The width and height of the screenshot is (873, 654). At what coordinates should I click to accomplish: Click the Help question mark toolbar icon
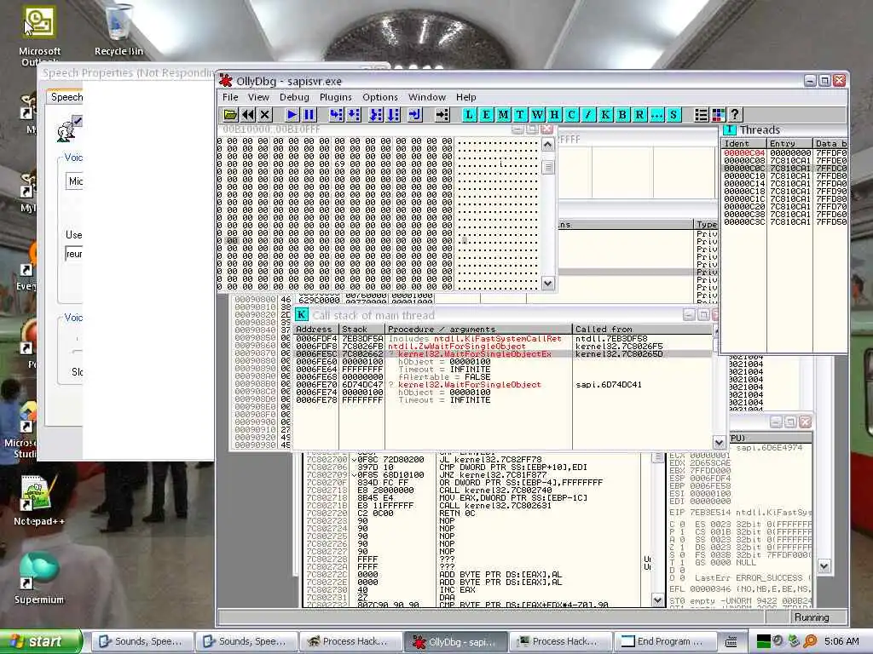click(735, 115)
